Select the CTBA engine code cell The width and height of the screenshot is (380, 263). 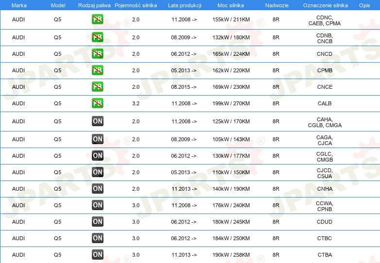(x=325, y=255)
